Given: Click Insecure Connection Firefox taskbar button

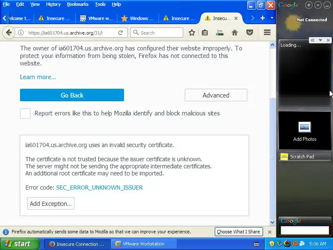Looking at the screenshot, I should tap(77, 244).
